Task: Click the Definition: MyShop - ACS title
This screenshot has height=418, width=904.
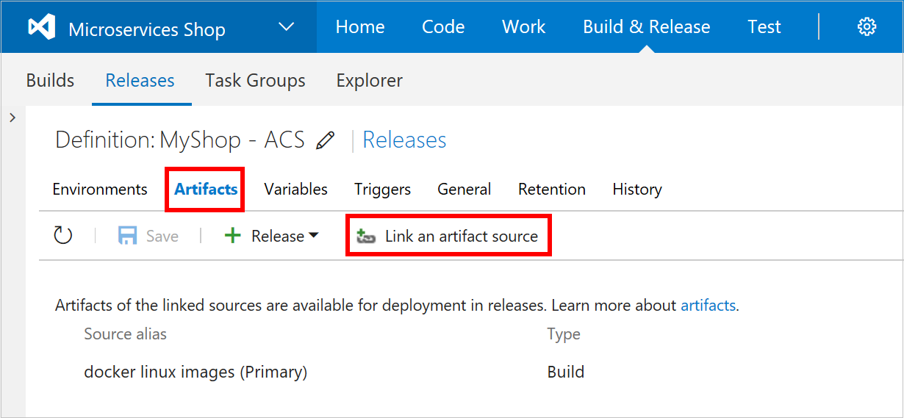Action: (x=180, y=140)
